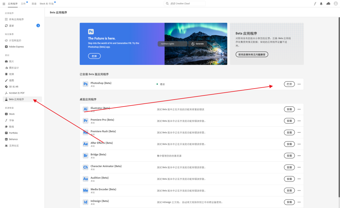Open 使用政策和常见问题解答
The height and width of the screenshot is (208, 340).
point(252,54)
